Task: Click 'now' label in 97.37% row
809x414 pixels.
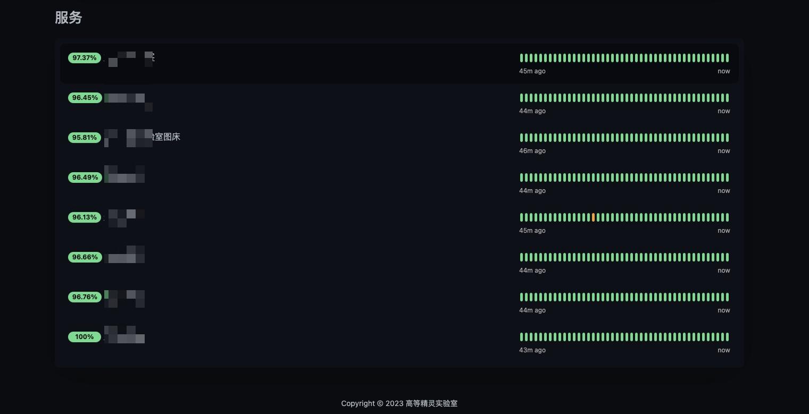Action: click(724, 71)
